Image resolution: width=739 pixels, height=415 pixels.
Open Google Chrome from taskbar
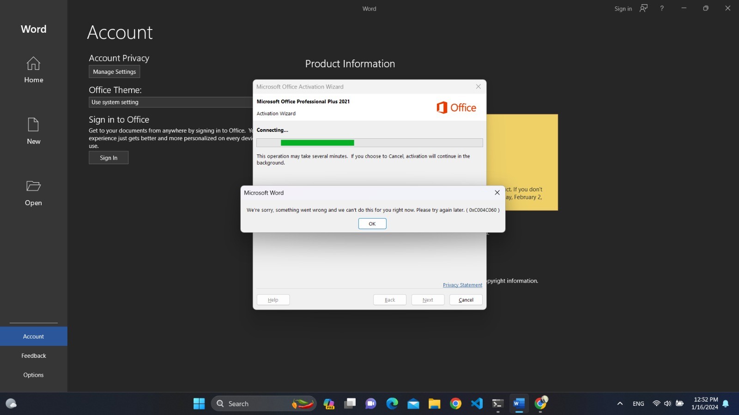[x=455, y=403]
